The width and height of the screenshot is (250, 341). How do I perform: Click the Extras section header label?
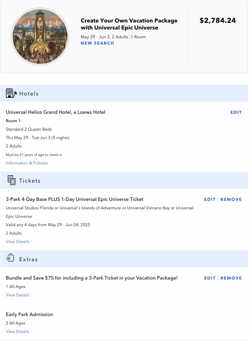click(28, 260)
